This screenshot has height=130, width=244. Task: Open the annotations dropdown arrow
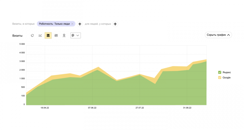click(x=78, y=36)
